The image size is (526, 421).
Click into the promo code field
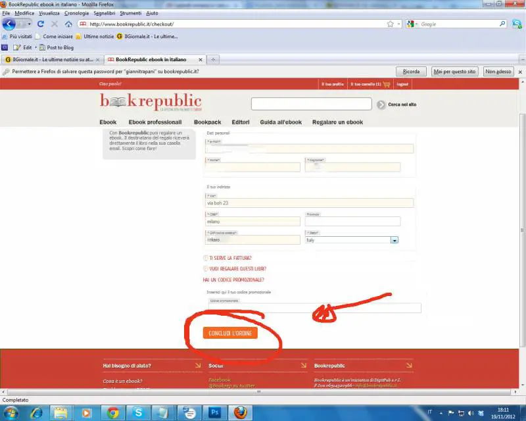[x=314, y=308]
